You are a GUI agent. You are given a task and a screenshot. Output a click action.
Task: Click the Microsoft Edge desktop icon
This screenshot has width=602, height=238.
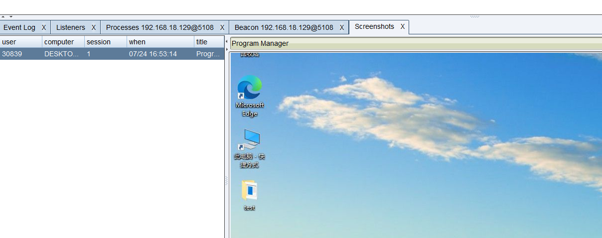tap(250, 96)
